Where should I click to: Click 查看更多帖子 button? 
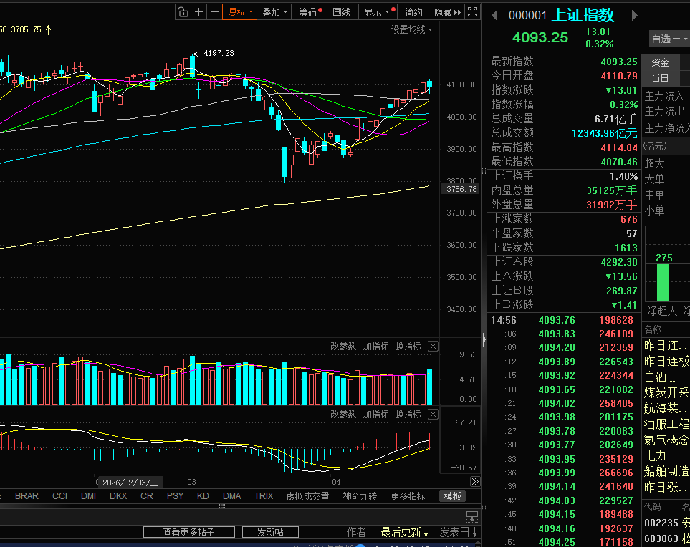188,532
